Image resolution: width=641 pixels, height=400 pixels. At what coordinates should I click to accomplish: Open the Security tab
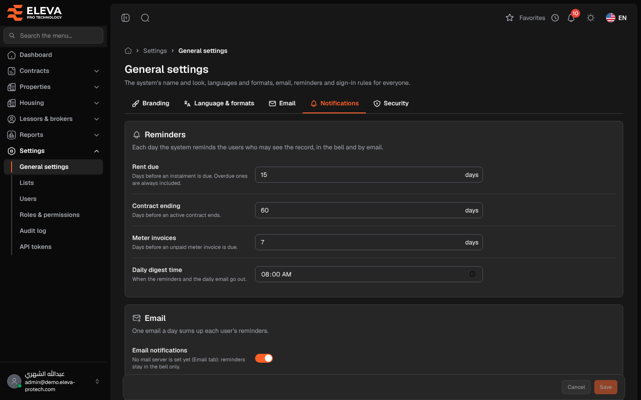coord(391,104)
